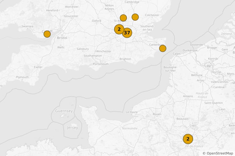This screenshot has width=235, height=156.
Task: Click the cluster marker labeled 37
Action: (127, 33)
